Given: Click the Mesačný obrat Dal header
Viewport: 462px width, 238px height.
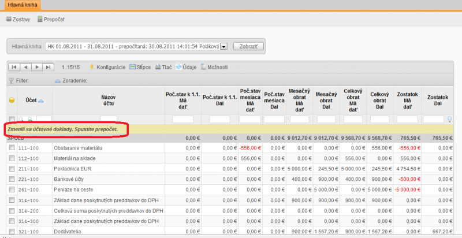Looking at the screenshot, I should (x=326, y=101).
